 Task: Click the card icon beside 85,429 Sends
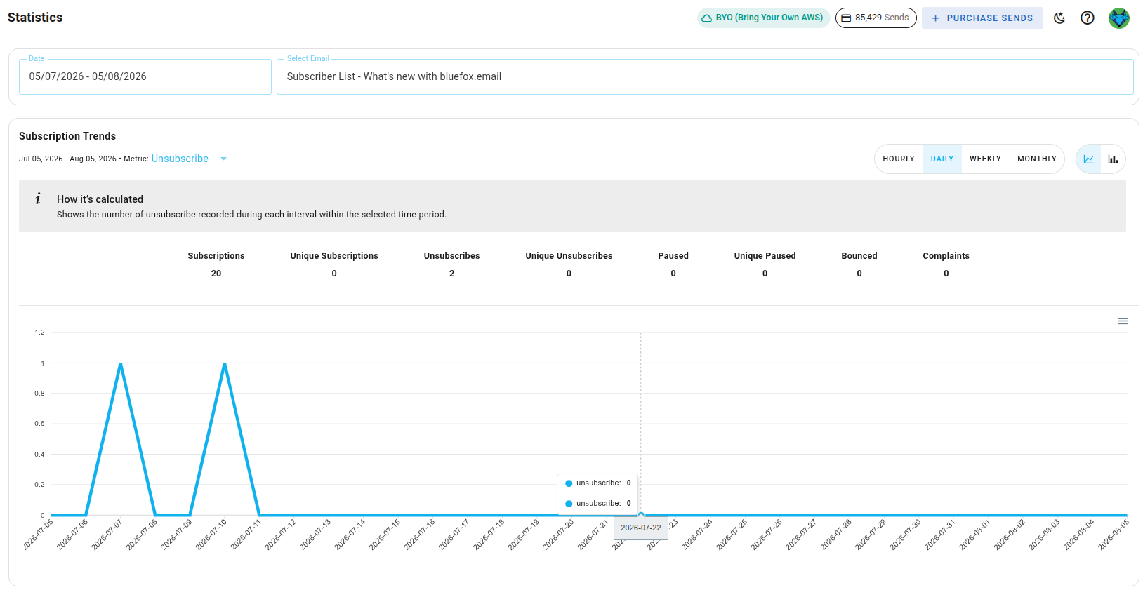pyautogui.click(x=846, y=18)
